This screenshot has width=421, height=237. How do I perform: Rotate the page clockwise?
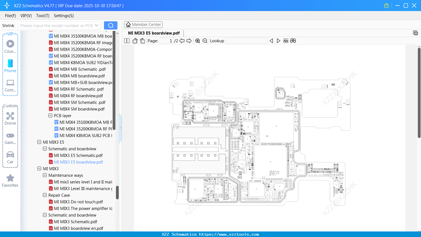(142, 41)
